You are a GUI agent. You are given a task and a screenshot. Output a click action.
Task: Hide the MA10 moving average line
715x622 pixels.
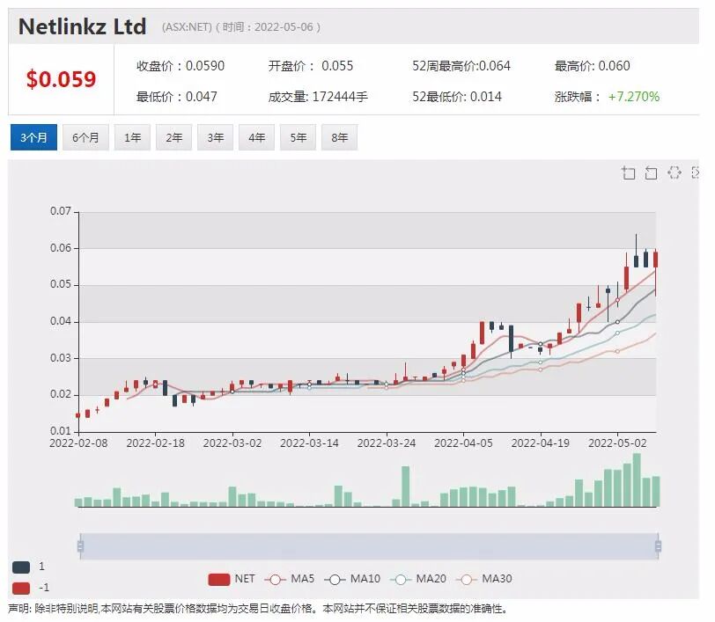(x=352, y=579)
